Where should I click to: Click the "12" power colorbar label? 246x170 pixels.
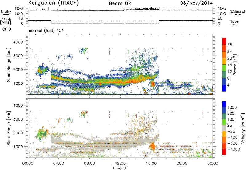229,72
